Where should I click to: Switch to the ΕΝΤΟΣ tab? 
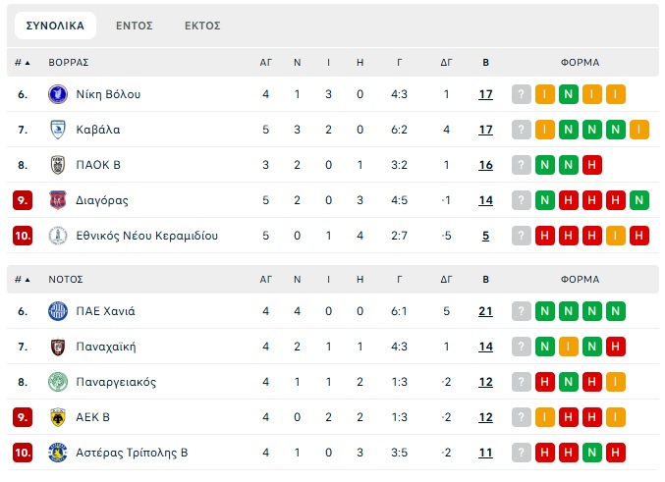(134, 26)
